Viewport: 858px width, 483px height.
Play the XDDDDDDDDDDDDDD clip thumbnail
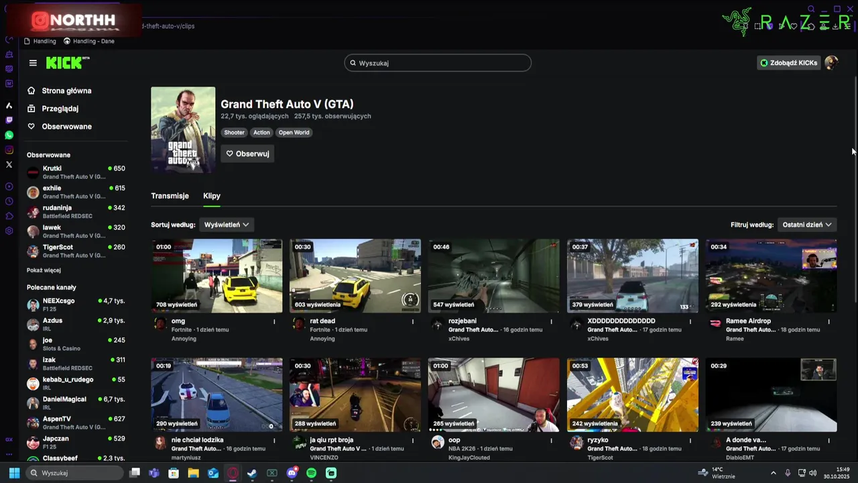click(x=633, y=276)
